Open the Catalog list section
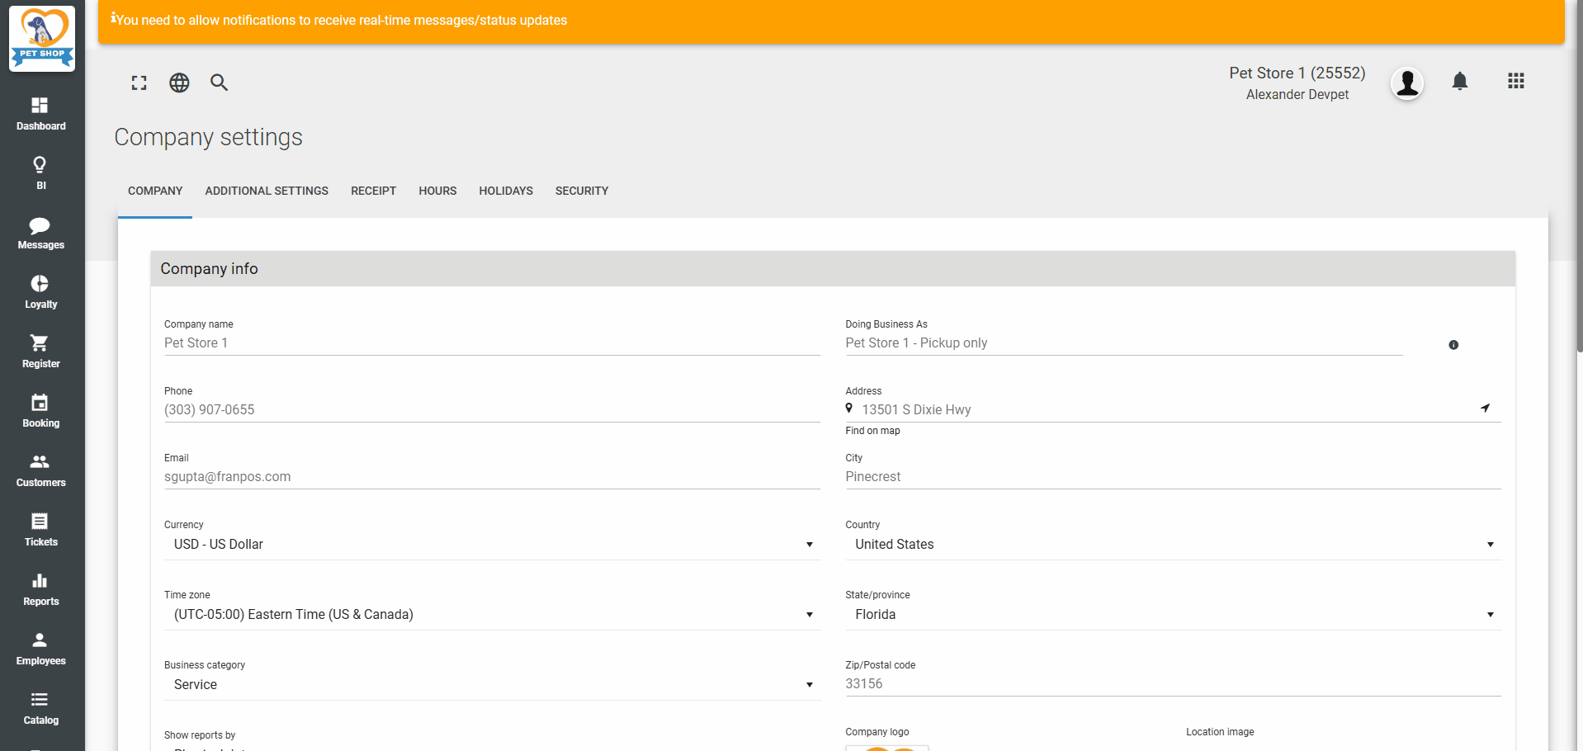1583x751 pixels. pos(41,708)
